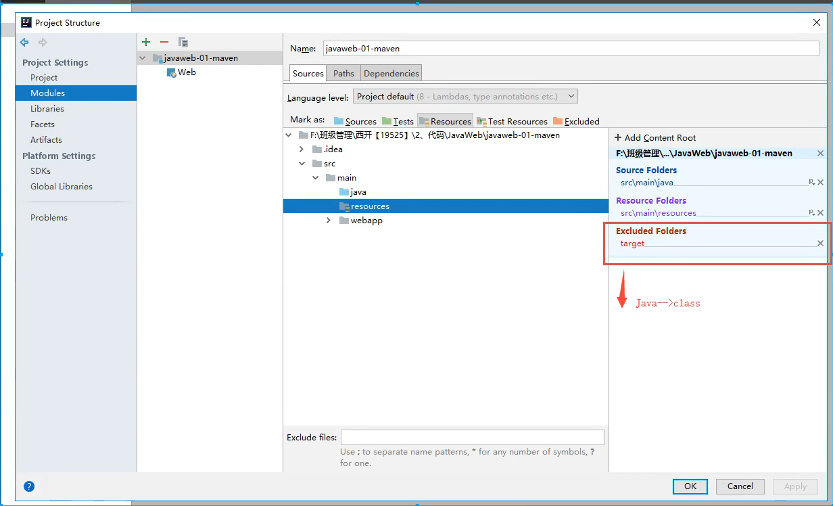Remove target from Excluded Folders
The image size is (833, 506).
821,244
